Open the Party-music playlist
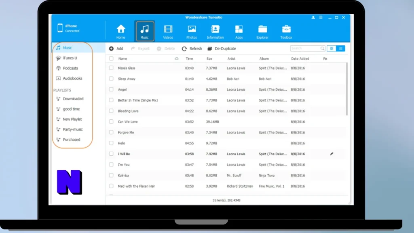This screenshot has height=233, width=414. point(72,129)
